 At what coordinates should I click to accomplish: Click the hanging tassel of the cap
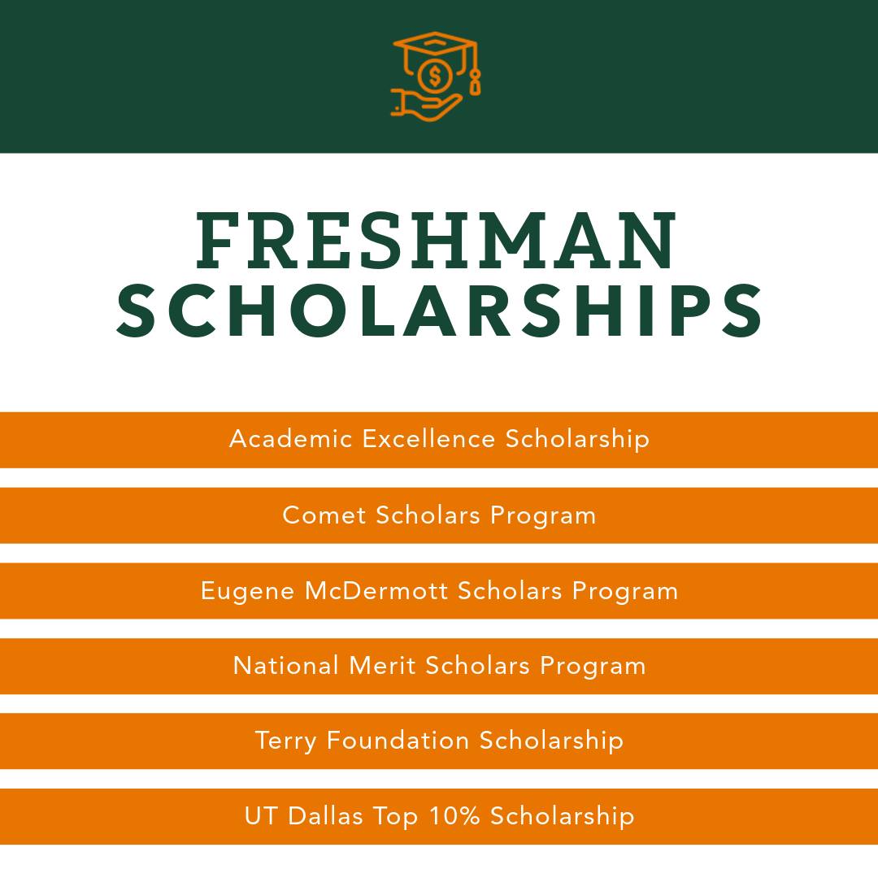click(x=475, y=83)
